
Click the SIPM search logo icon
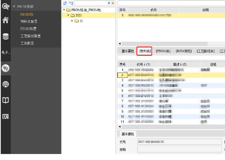pyautogui.click(x=5, y=6)
